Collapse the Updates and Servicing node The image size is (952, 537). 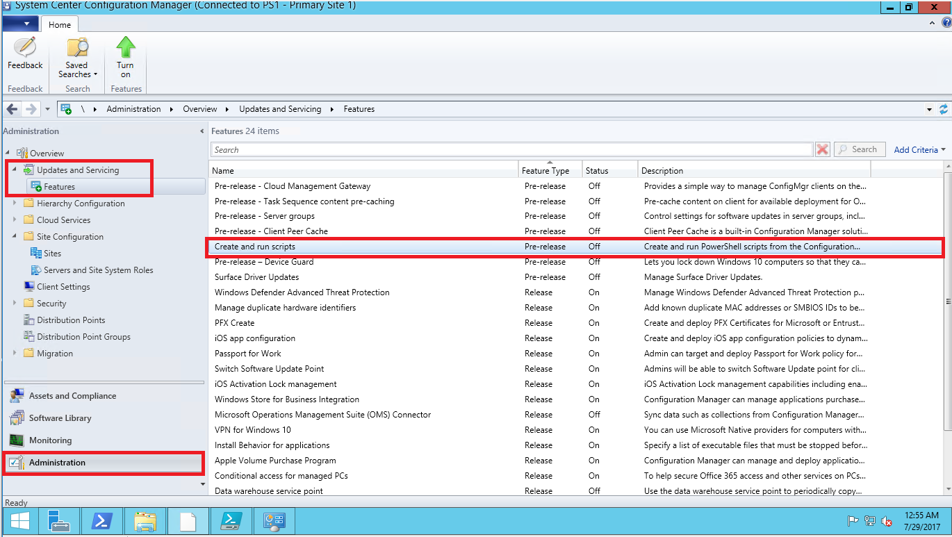coord(15,170)
